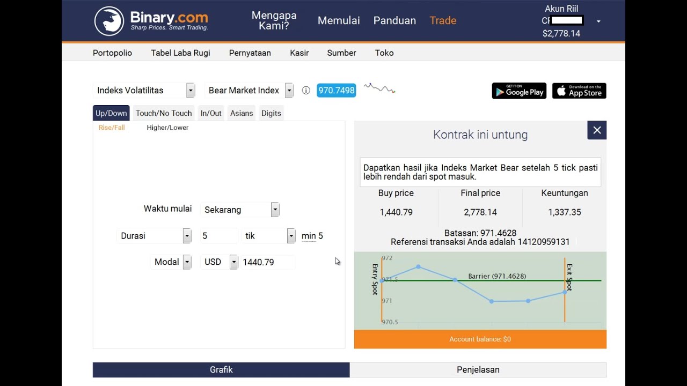The width and height of the screenshot is (687, 386).
Task: Click the current spot price 970.7498
Action: (337, 91)
